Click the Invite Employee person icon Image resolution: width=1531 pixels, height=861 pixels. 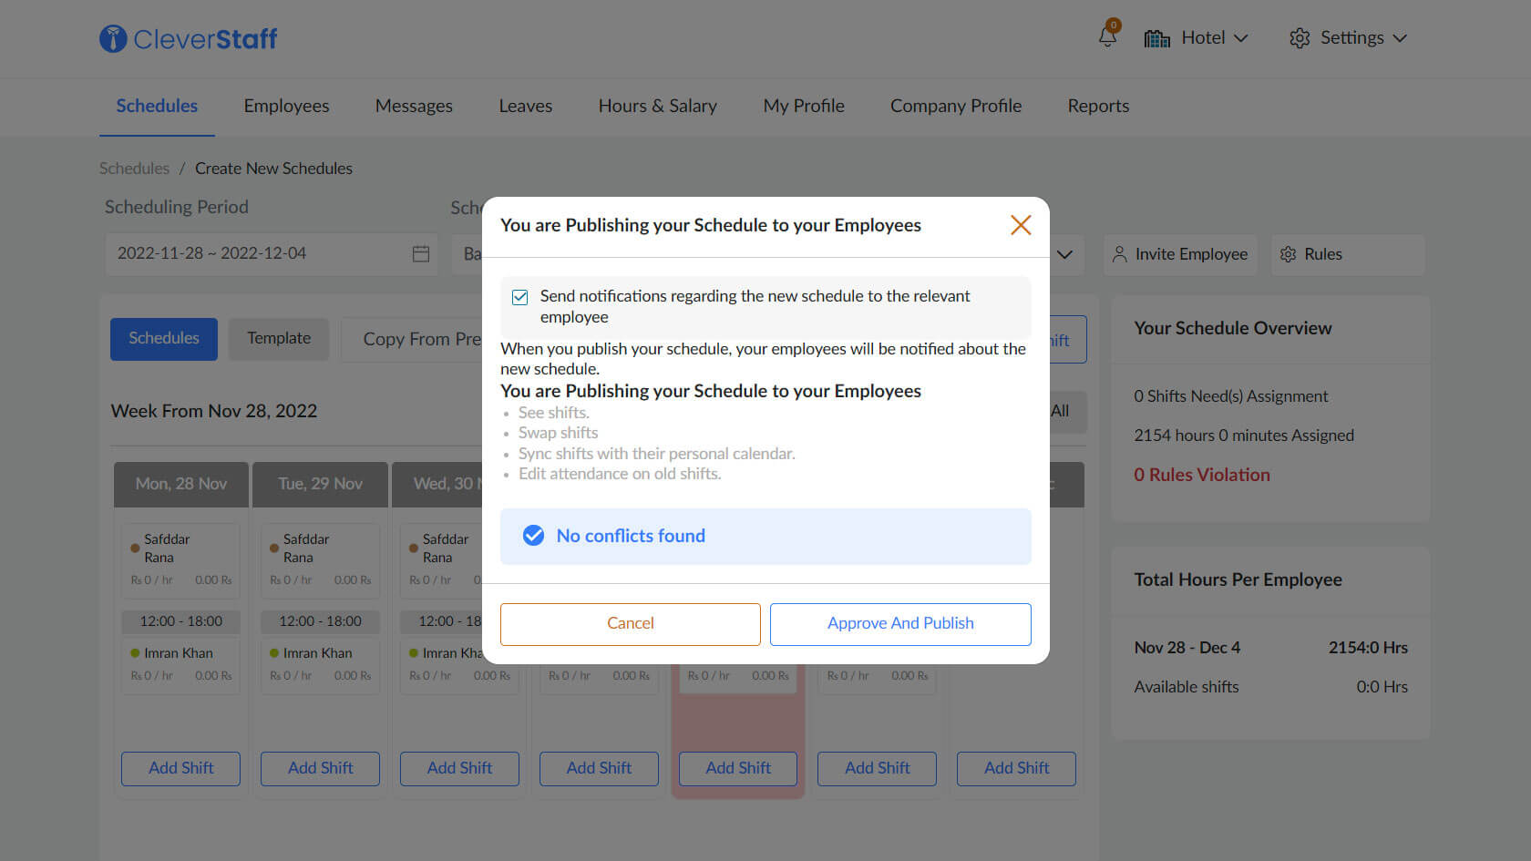(1119, 254)
